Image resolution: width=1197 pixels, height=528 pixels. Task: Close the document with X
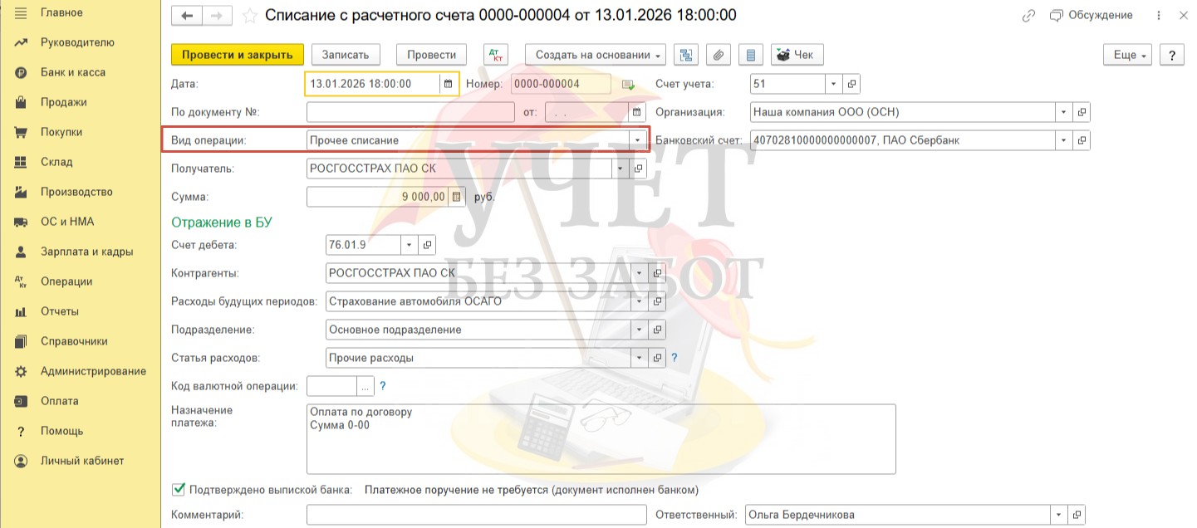point(1183,15)
